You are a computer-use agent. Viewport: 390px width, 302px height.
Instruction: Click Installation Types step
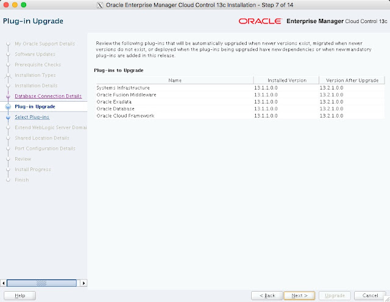35,75
